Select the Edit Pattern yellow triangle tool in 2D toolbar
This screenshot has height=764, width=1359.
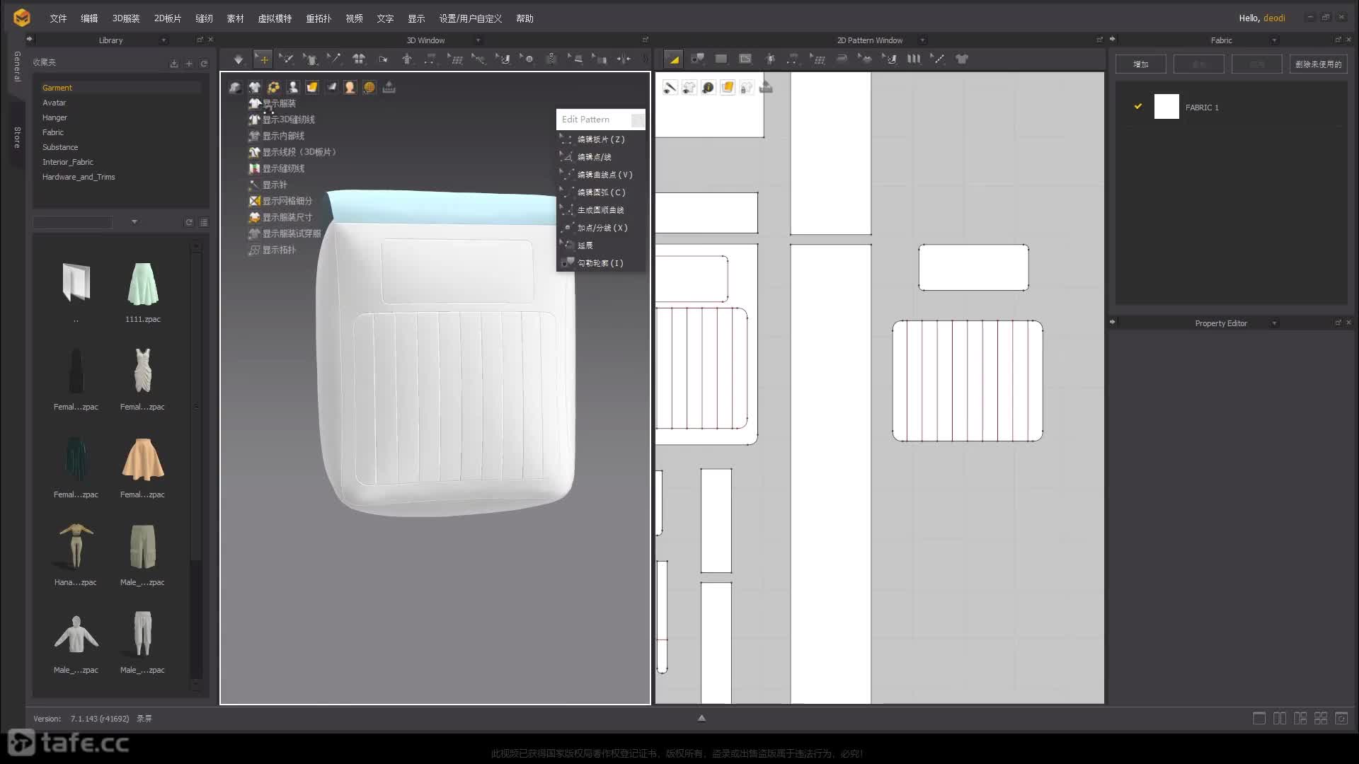(x=673, y=59)
